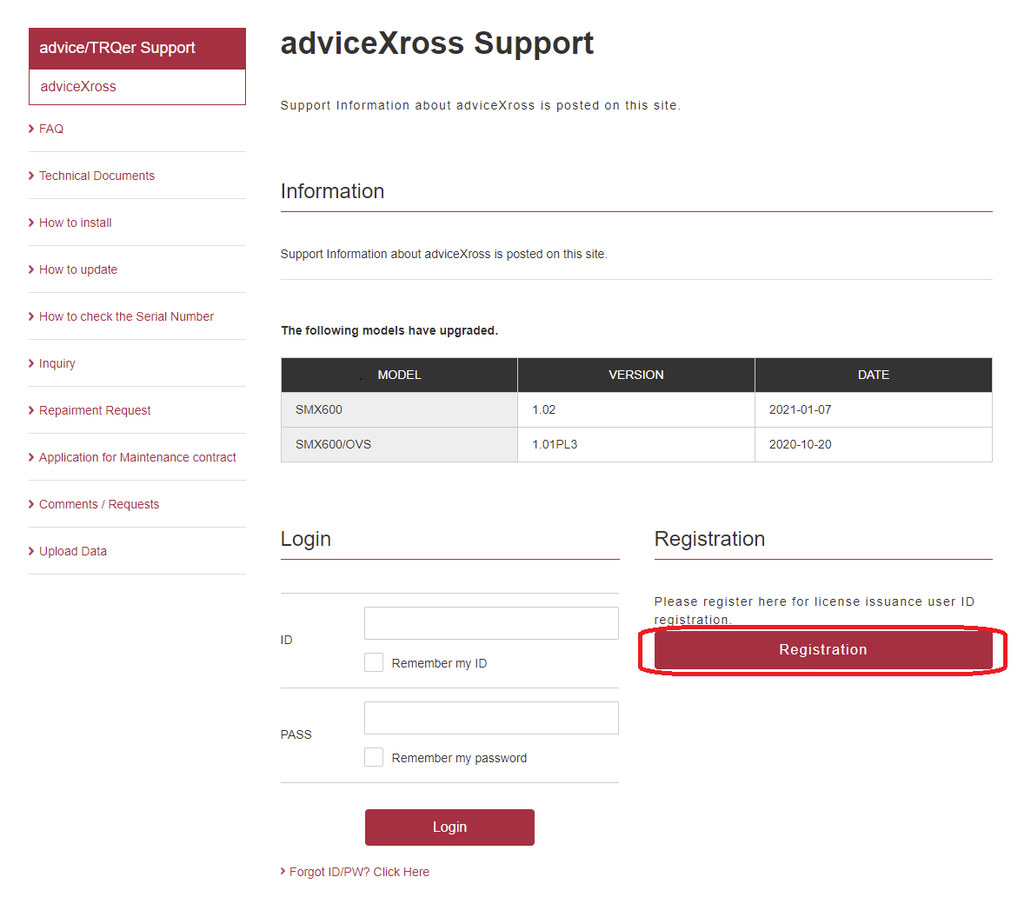Go to Technical Documents
The height and width of the screenshot is (897, 1031).
(x=96, y=176)
